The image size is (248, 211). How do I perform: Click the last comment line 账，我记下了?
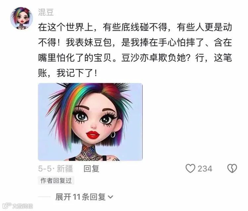tap(67, 73)
